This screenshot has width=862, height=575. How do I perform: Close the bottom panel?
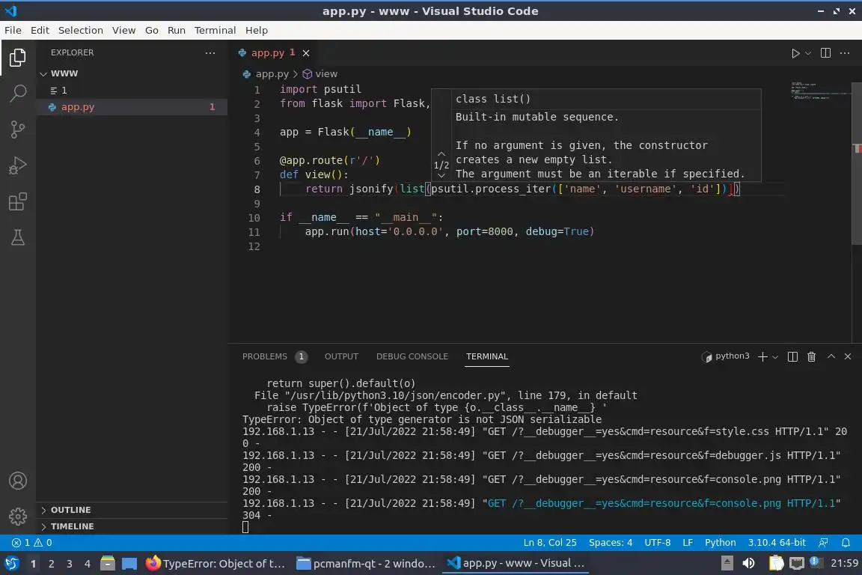[x=848, y=356]
